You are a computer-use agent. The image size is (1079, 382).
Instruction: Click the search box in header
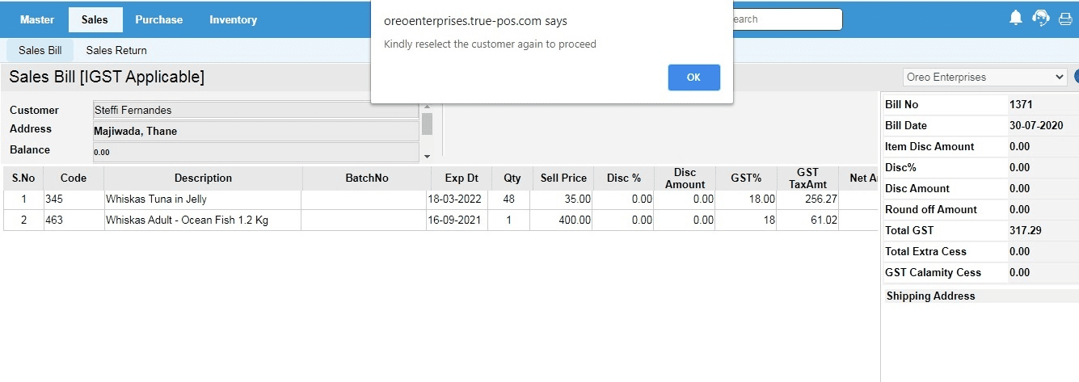[x=784, y=19]
